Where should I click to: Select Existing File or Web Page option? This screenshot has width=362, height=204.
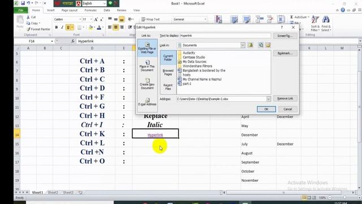click(x=147, y=48)
